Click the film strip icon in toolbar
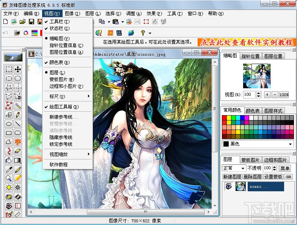This screenshot has width=297, height=225. (119, 33)
